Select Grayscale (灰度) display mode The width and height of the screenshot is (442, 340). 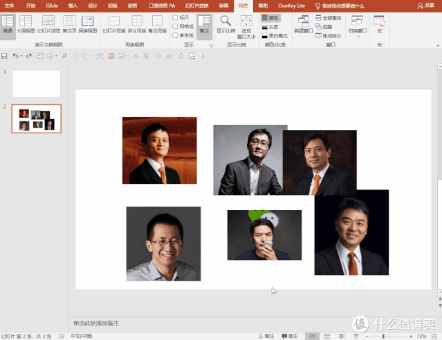point(270,27)
